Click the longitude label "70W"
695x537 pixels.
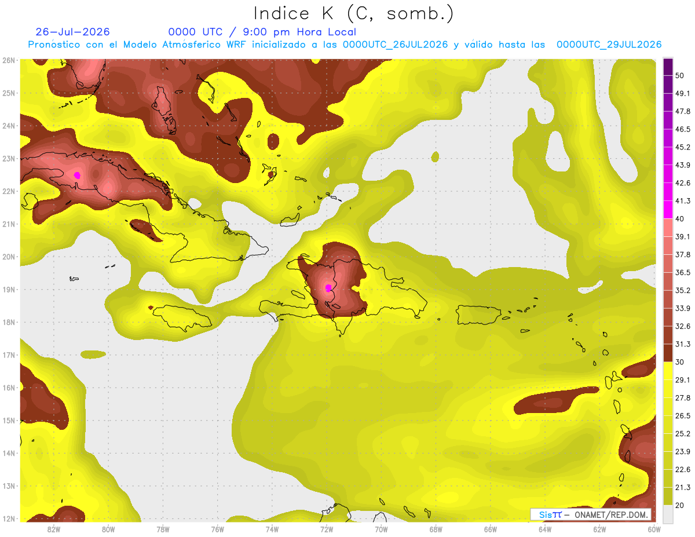[x=381, y=529]
